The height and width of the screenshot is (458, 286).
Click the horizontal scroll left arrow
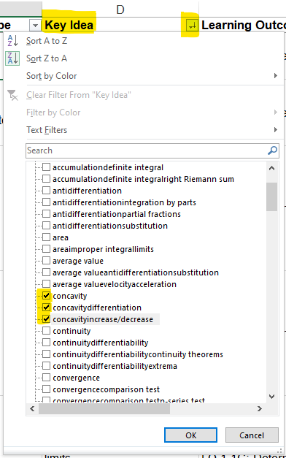pos(32,408)
